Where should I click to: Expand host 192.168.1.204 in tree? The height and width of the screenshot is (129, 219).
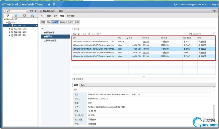click(10, 35)
